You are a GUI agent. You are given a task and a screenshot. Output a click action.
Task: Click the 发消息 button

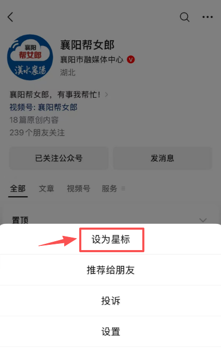(162, 158)
